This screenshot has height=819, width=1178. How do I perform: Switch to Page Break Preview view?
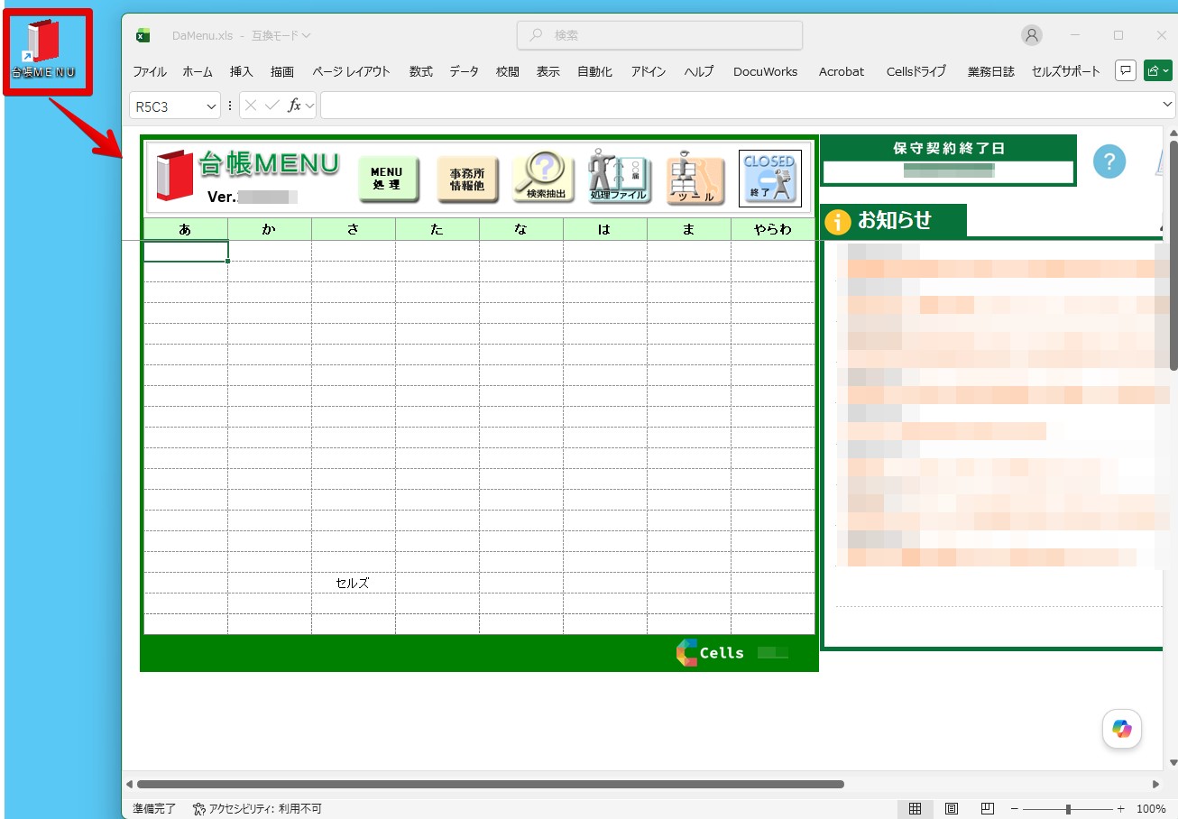pos(987,808)
